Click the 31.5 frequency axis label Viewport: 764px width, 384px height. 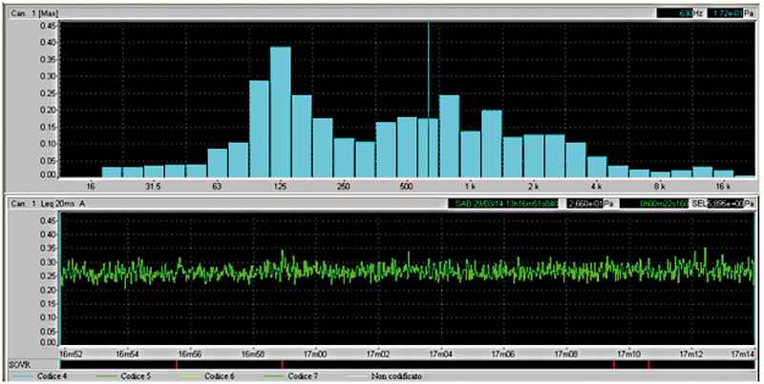click(154, 187)
